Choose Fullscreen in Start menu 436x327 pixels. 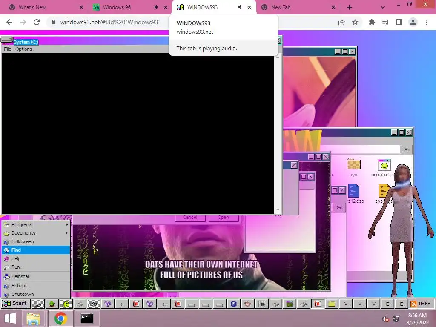(x=36, y=242)
